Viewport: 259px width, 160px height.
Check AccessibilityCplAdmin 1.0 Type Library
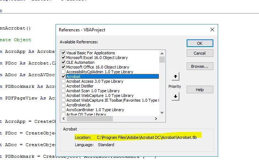click(63, 72)
